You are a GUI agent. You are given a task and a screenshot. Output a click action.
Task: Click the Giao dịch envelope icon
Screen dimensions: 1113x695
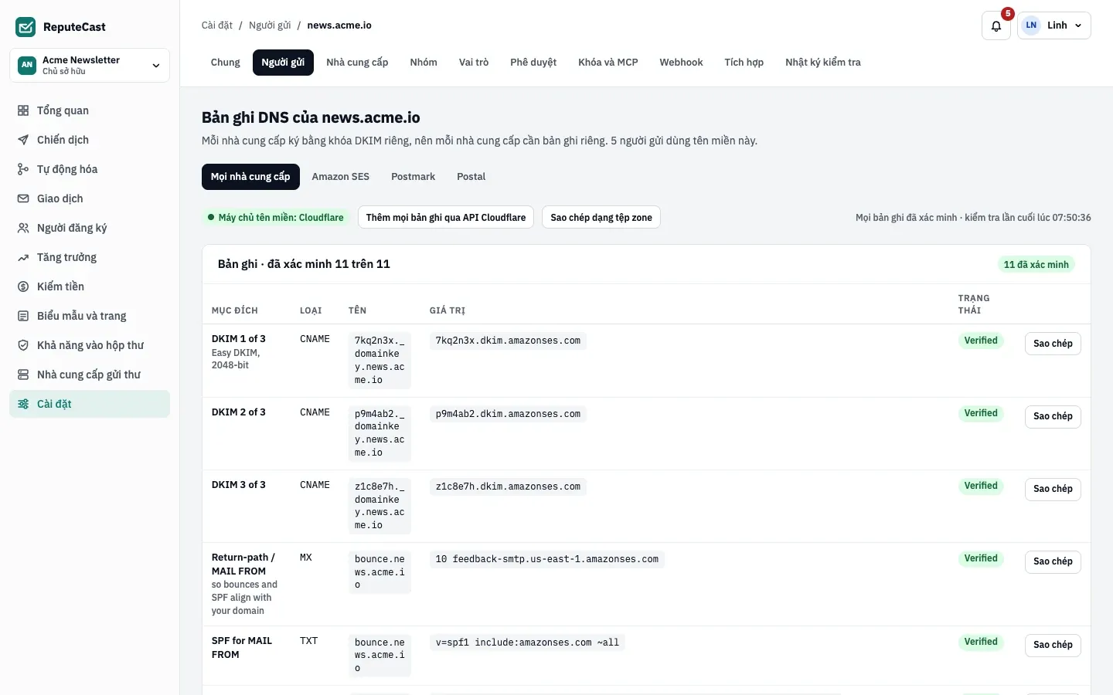tap(23, 198)
